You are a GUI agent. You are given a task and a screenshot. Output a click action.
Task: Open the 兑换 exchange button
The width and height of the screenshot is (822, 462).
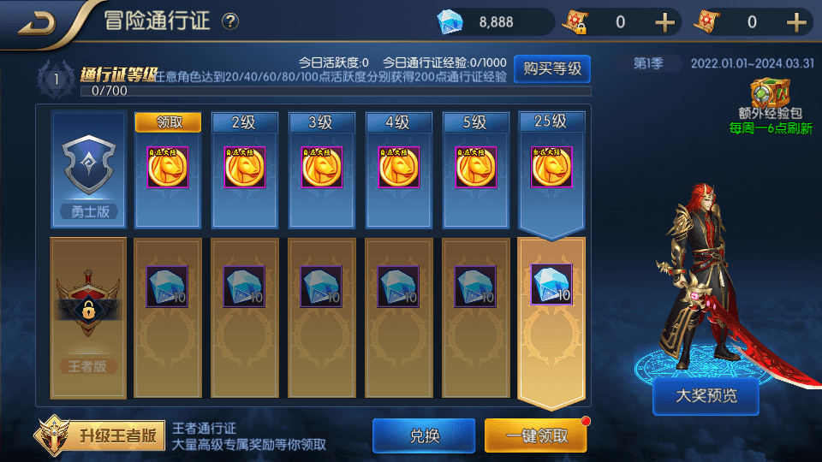(424, 435)
